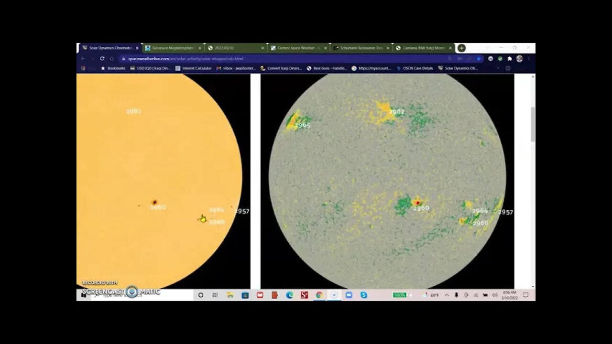This screenshot has height=344, width=612.
Task: Open a new browser tab
Action: click(x=461, y=48)
